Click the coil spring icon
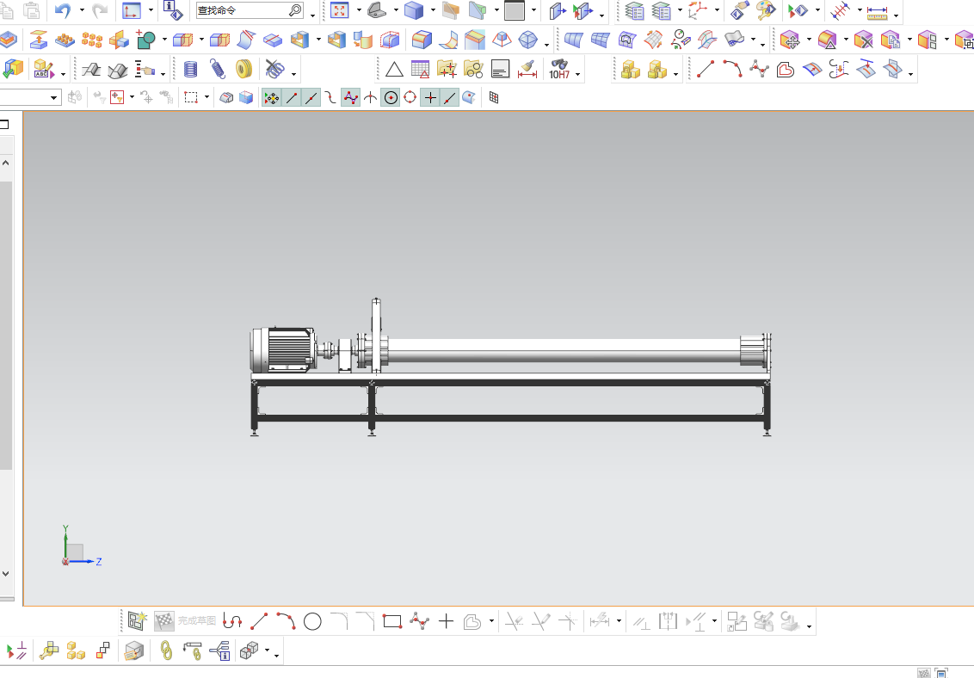The height and width of the screenshot is (678, 974). click(217, 69)
